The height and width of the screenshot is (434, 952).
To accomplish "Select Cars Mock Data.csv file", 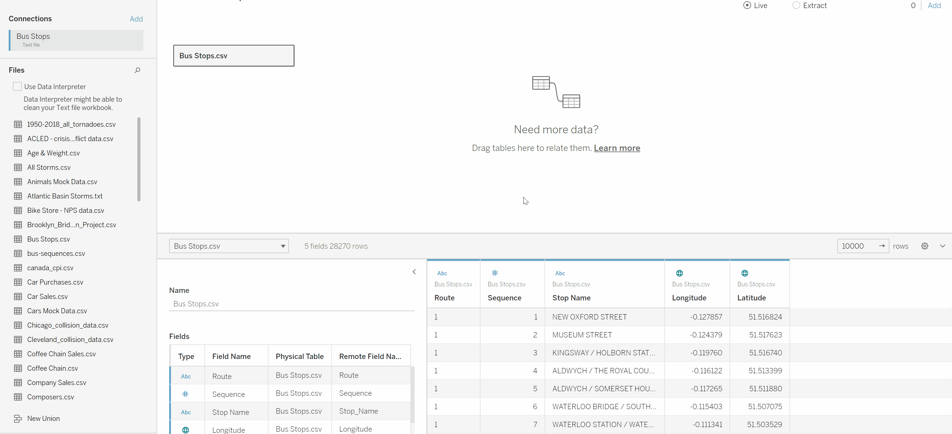I will (x=57, y=311).
